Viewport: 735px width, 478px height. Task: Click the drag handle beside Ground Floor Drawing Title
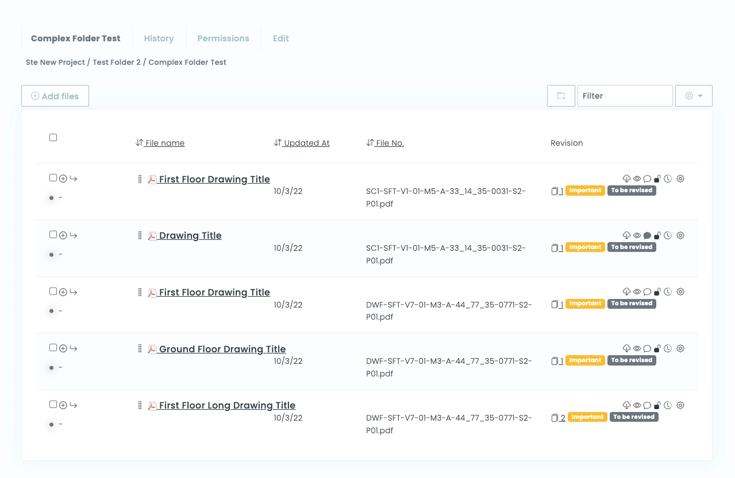[140, 348]
